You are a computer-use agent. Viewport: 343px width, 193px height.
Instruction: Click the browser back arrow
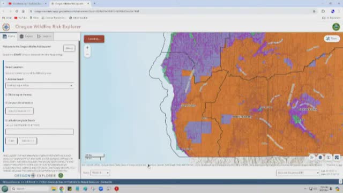tap(4, 11)
